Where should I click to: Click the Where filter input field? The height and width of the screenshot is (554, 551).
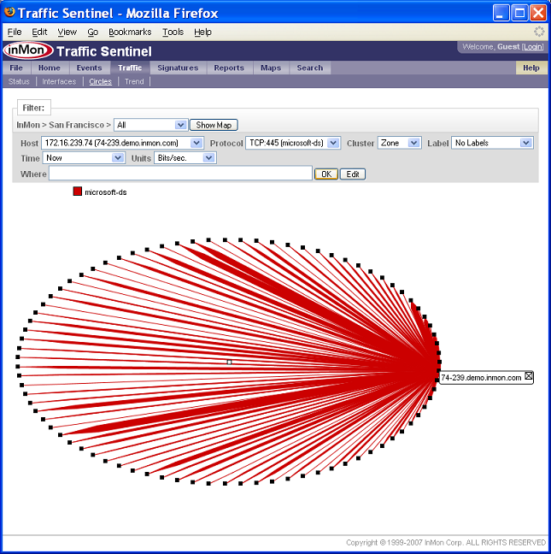pos(180,173)
